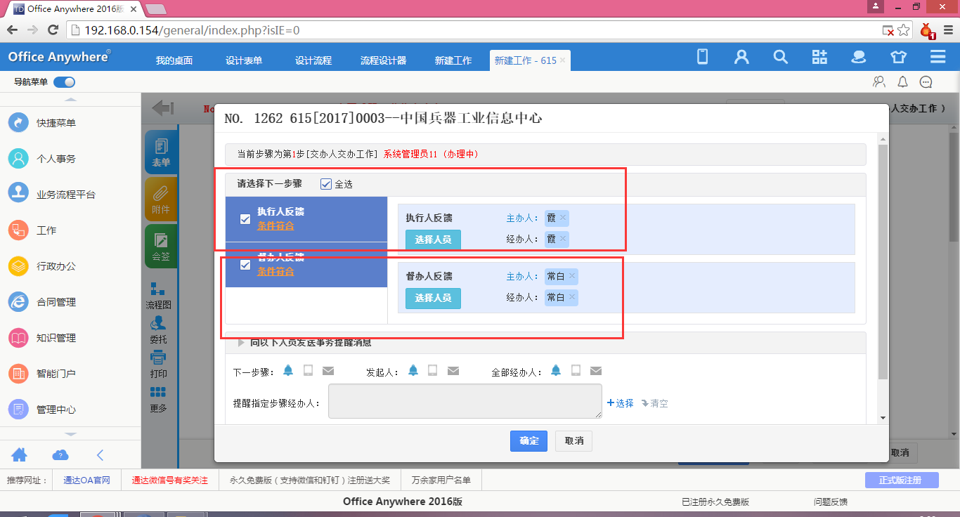The image size is (960, 517).
Task: Click the user profile icon in header
Action: [741, 58]
